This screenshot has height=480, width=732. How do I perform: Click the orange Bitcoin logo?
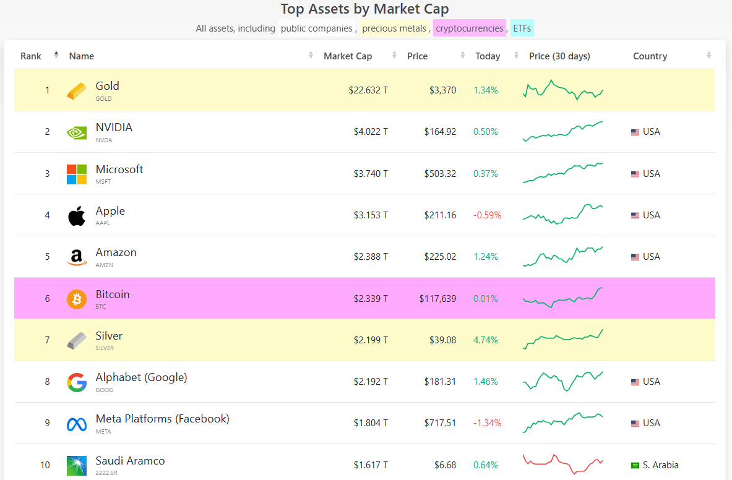coord(77,299)
